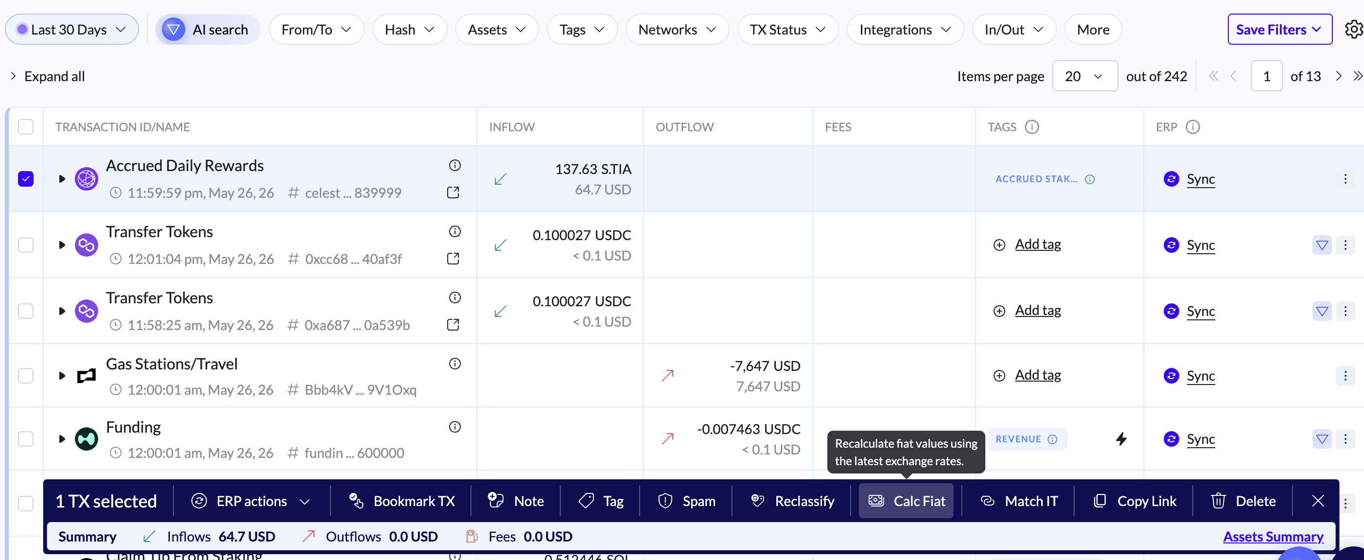Open the Last 30 Days date dropdown
1364x560 pixels.
coord(71,30)
